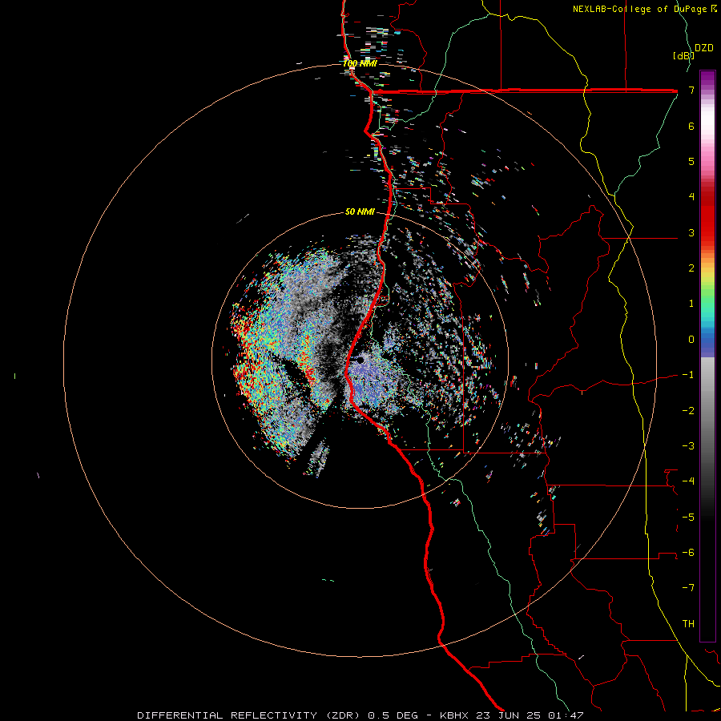Click the 23 JUN 25 01:47 timestamp
This screenshot has height=721, width=721.
tap(529, 715)
